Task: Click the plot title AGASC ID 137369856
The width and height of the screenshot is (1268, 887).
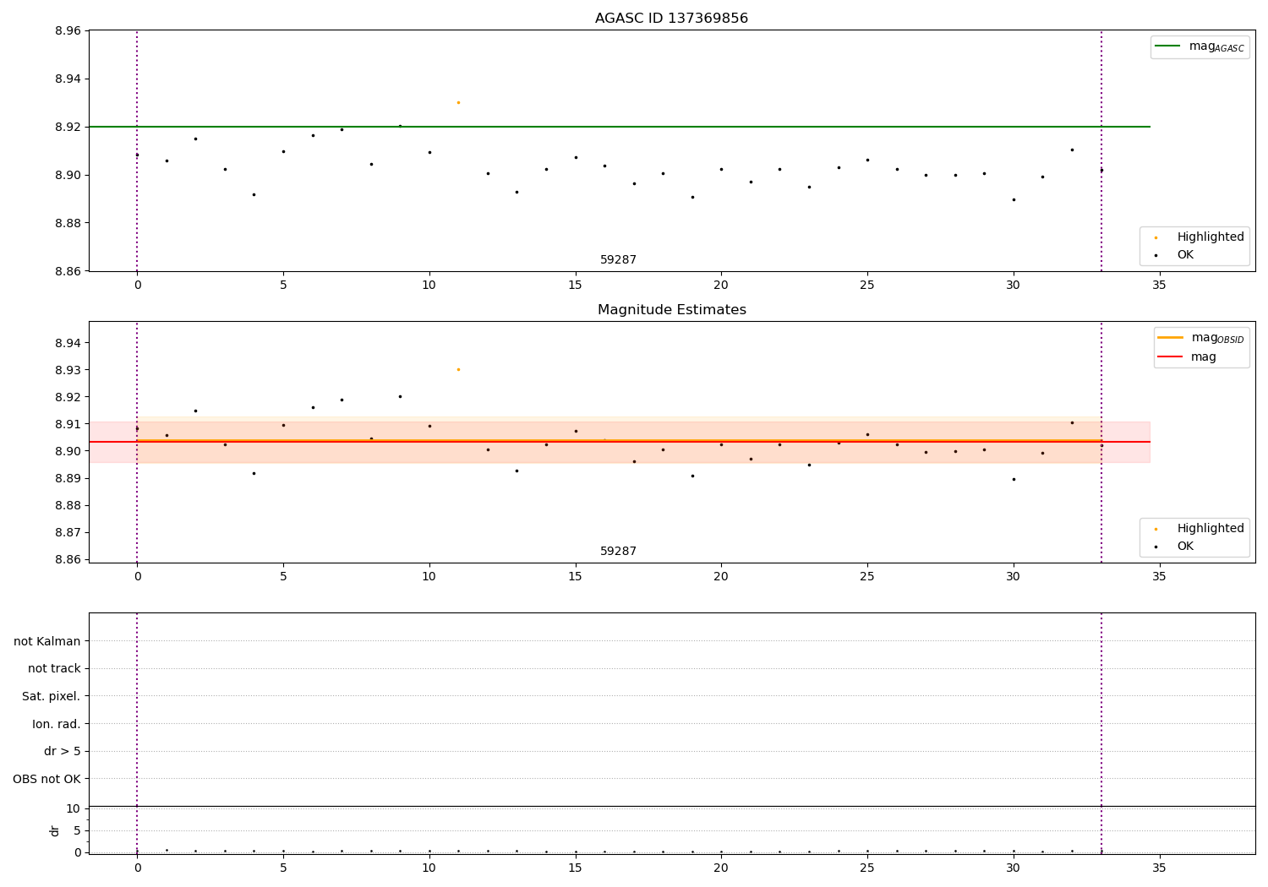Action: [x=671, y=19]
